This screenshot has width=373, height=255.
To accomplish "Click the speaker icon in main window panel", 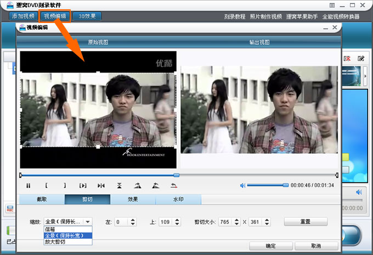I will tap(359, 192).
